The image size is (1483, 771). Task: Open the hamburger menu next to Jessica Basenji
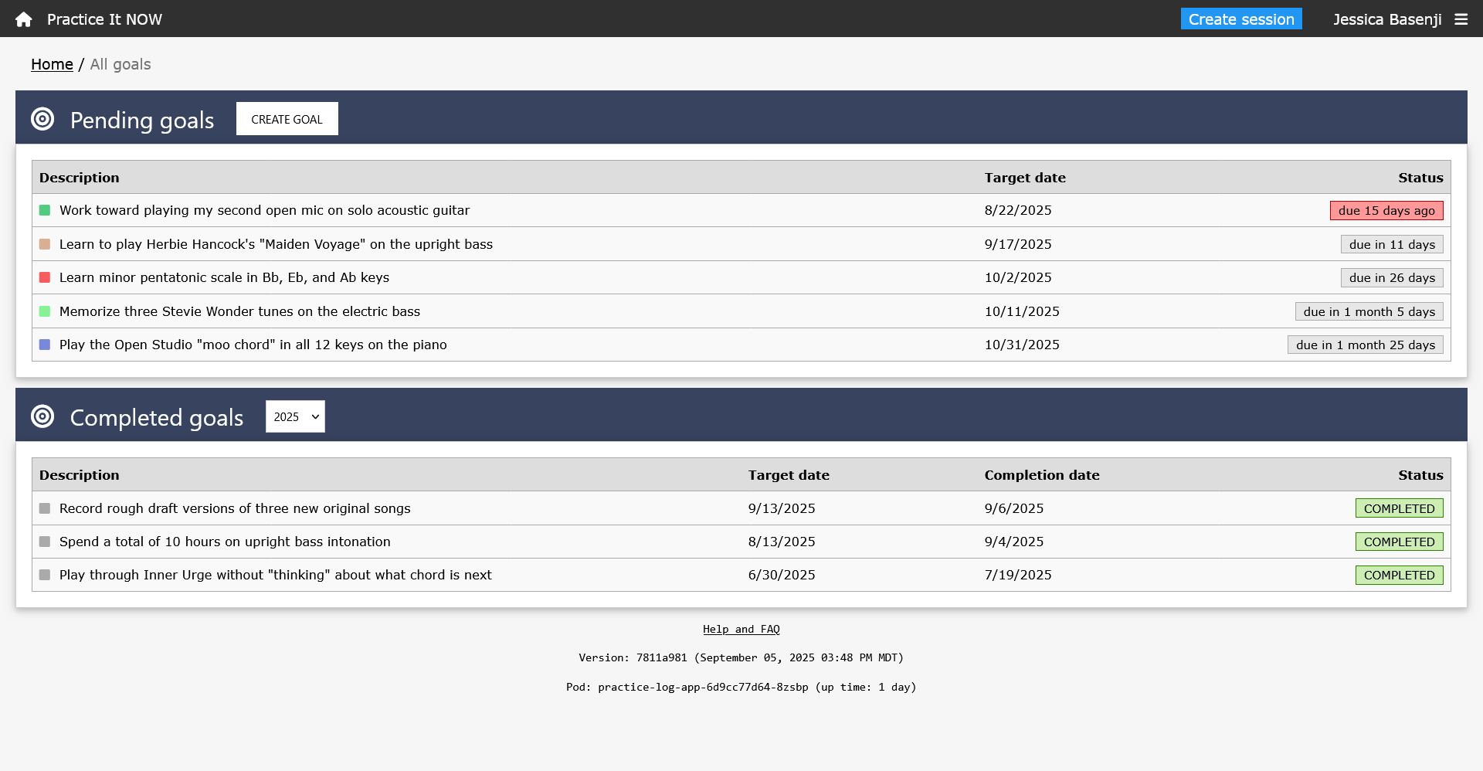coord(1461,19)
